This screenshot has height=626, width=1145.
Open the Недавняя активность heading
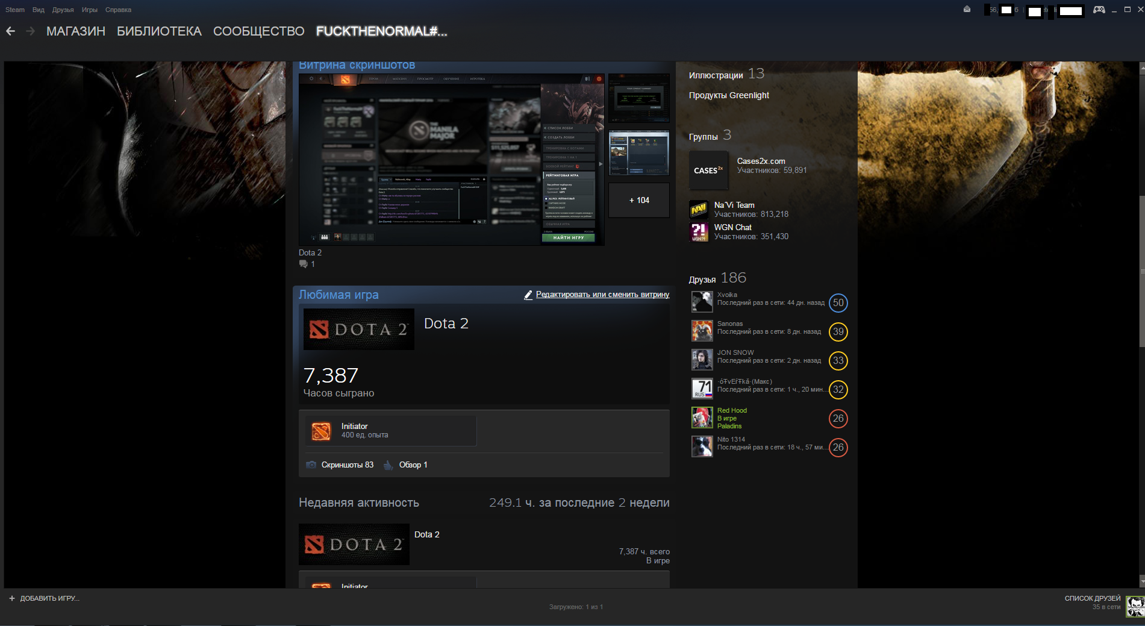(x=359, y=502)
